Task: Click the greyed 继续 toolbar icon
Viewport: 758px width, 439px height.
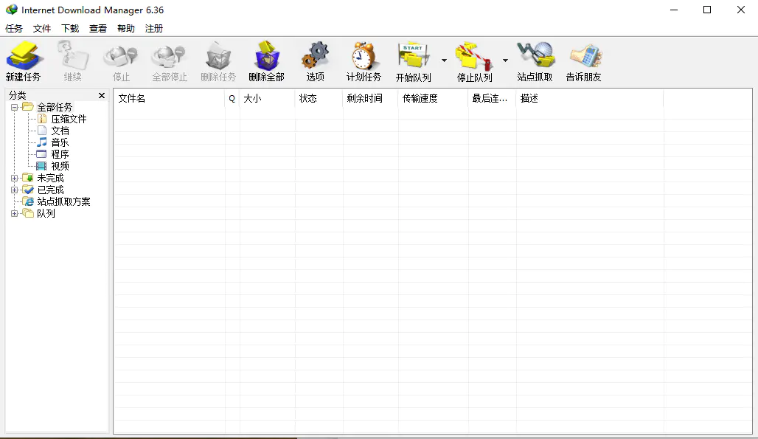Action: tap(72, 55)
